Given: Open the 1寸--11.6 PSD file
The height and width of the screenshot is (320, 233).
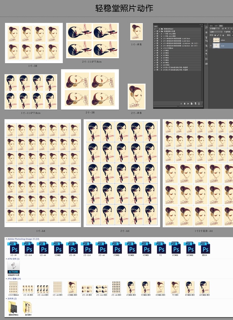Looking at the screenshot, I should point(28,248).
